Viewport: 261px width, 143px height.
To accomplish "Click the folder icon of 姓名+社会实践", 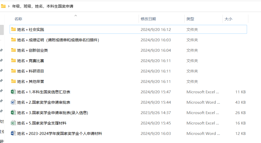I will point(13,29).
